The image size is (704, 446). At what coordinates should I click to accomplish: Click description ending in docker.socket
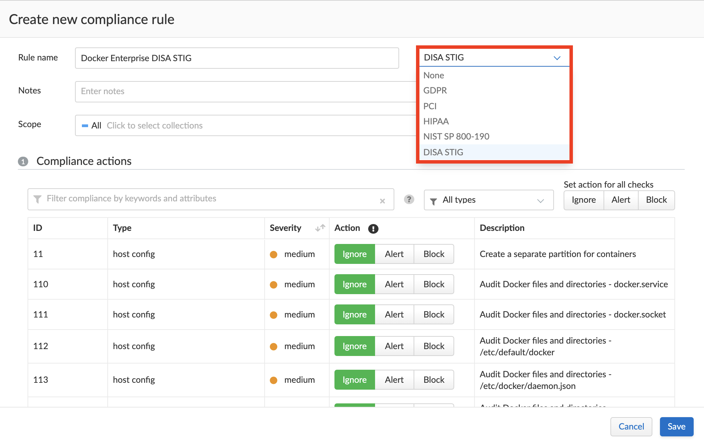click(573, 315)
